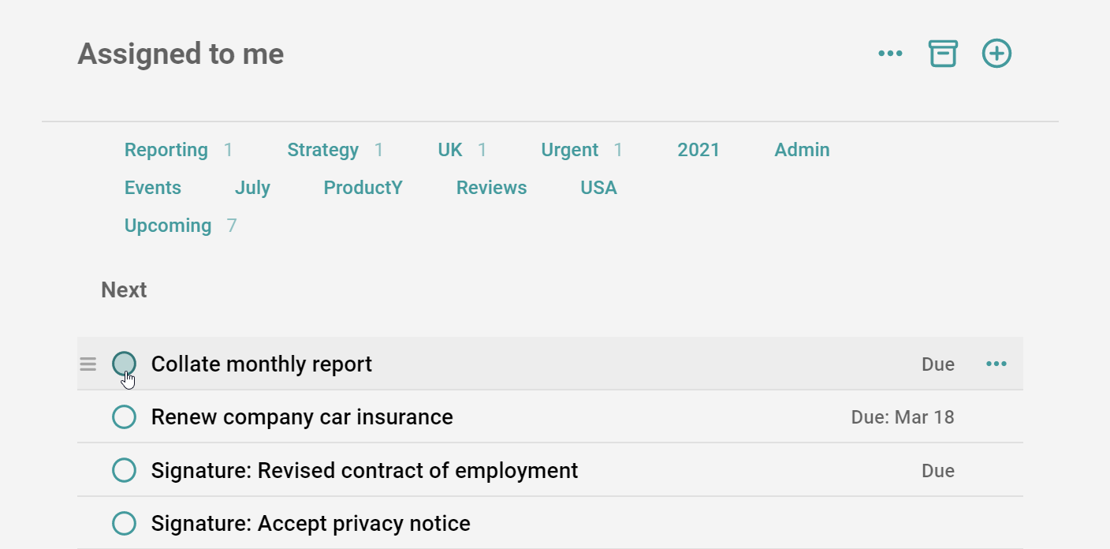Open more options for Collate monthly report
Image resolution: width=1110 pixels, height=549 pixels.
coord(996,364)
